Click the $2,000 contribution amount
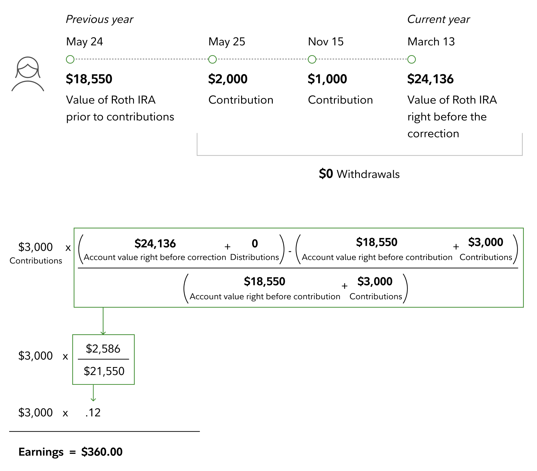This screenshot has height=471, width=537. pos(228,79)
